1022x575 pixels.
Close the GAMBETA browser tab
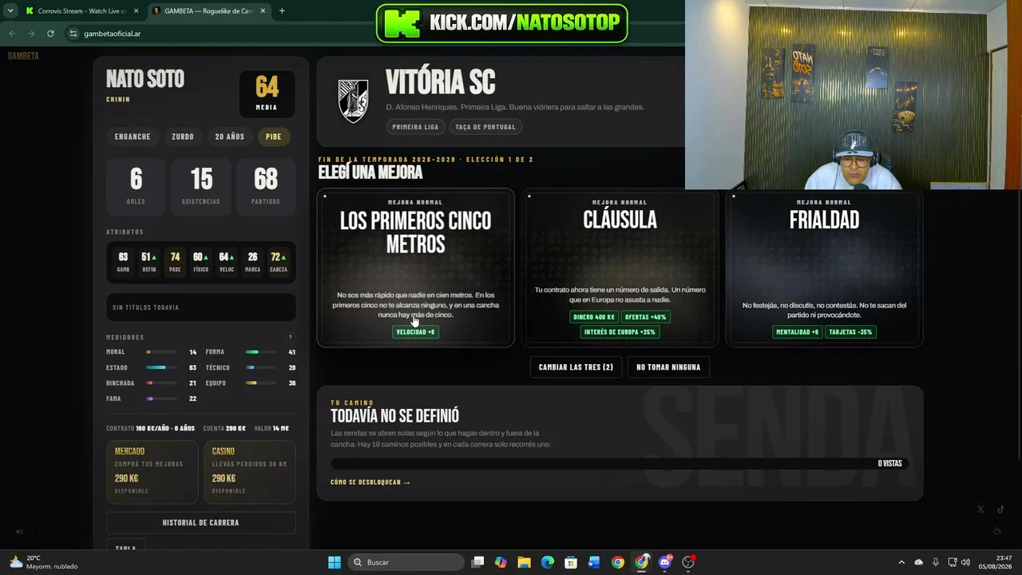tap(262, 11)
